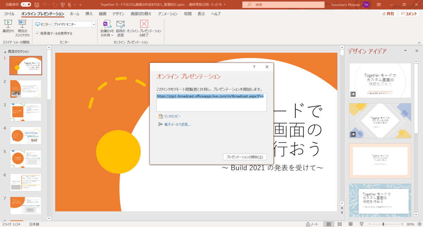The image size is (423, 227).
Task: Open the Undo history dropdown arrow
Action: tap(49, 5)
